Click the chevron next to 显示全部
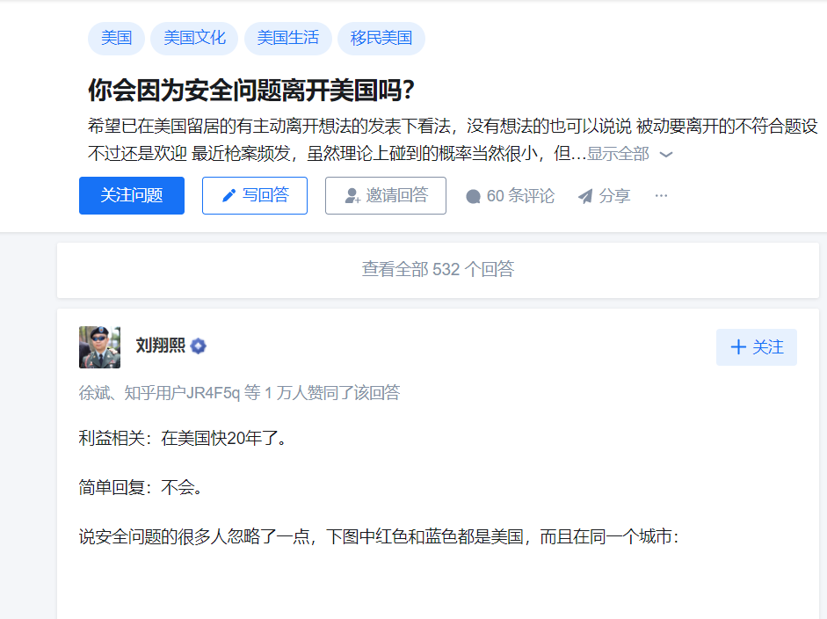This screenshot has height=619, width=827. [x=666, y=155]
